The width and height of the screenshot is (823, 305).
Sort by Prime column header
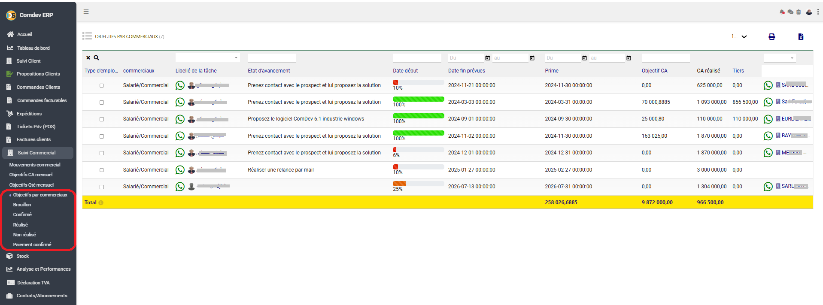point(552,71)
